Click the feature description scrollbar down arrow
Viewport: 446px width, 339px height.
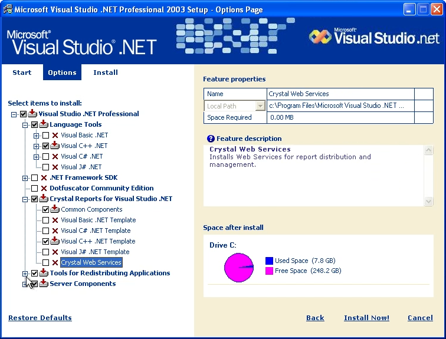point(429,202)
